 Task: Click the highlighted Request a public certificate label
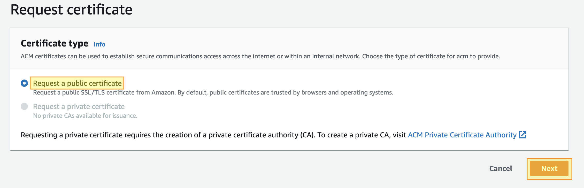click(x=77, y=83)
